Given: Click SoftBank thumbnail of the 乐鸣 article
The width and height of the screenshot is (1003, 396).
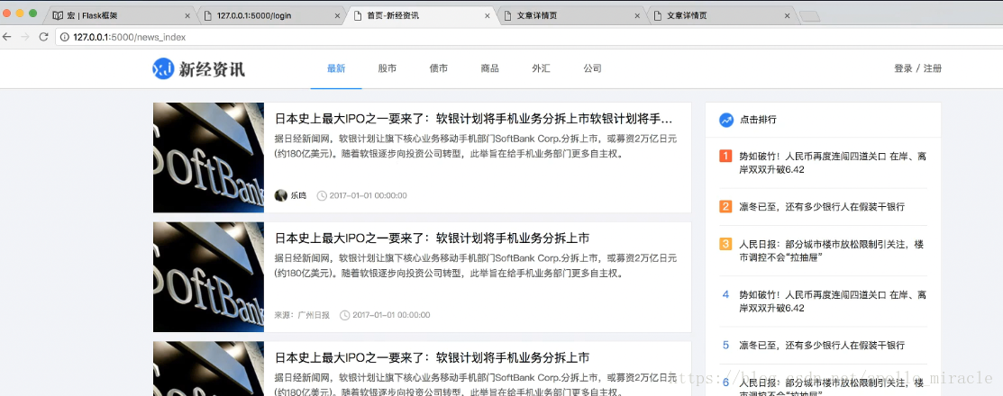Looking at the screenshot, I should click(x=208, y=157).
